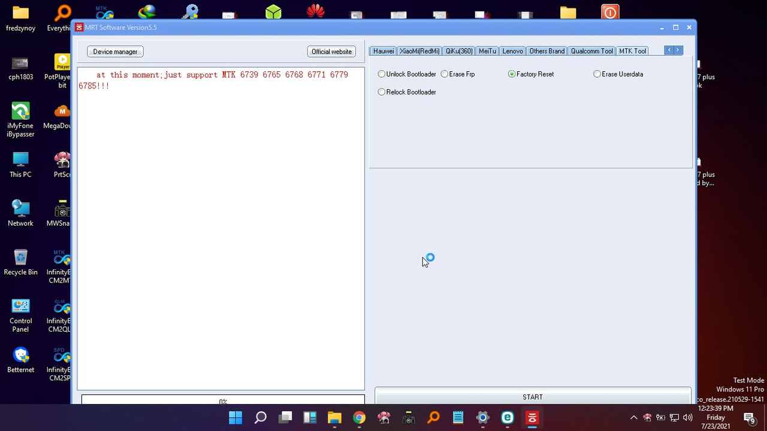Switch to the MeiTu tab
This screenshot has width=767, height=431.
[x=487, y=51]
